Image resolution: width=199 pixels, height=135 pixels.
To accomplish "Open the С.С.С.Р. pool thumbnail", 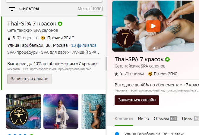I will (24, 111).
